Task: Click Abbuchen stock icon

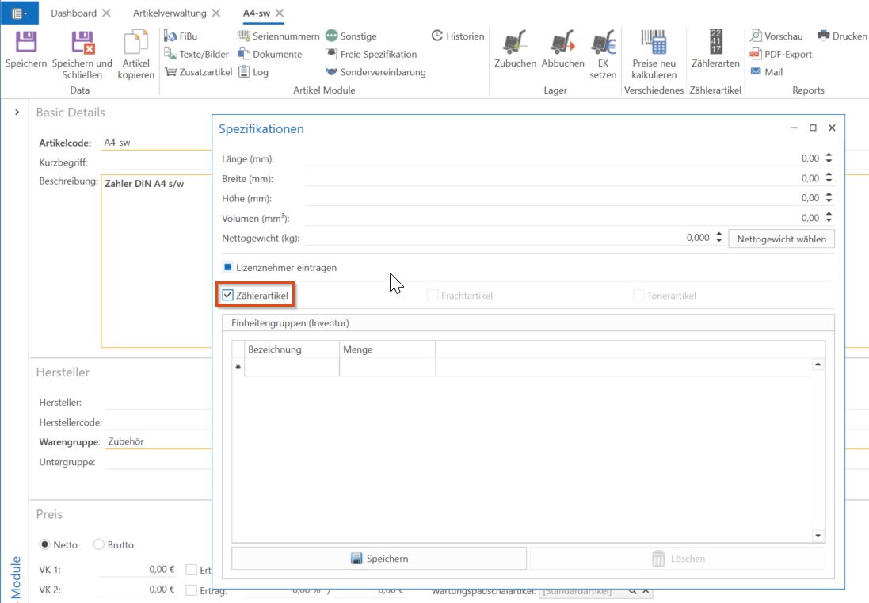Action: (562, 42)
